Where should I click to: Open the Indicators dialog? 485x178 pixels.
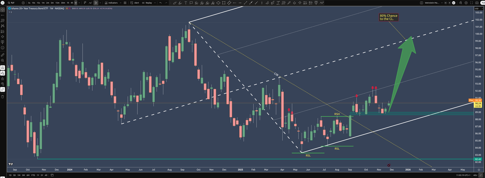pyautogui.click(x=111, y=3)
